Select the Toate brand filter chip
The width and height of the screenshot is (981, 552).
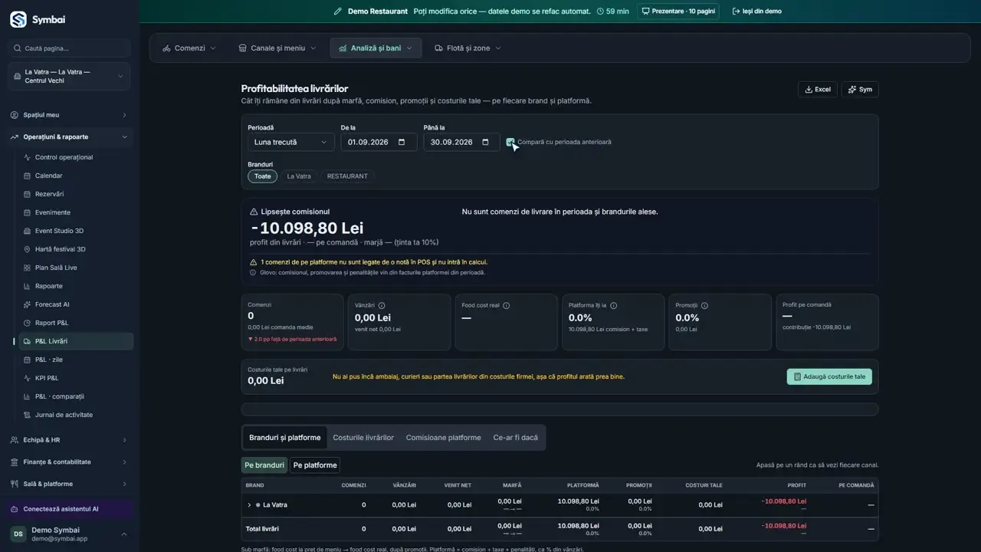click(262, 176)
